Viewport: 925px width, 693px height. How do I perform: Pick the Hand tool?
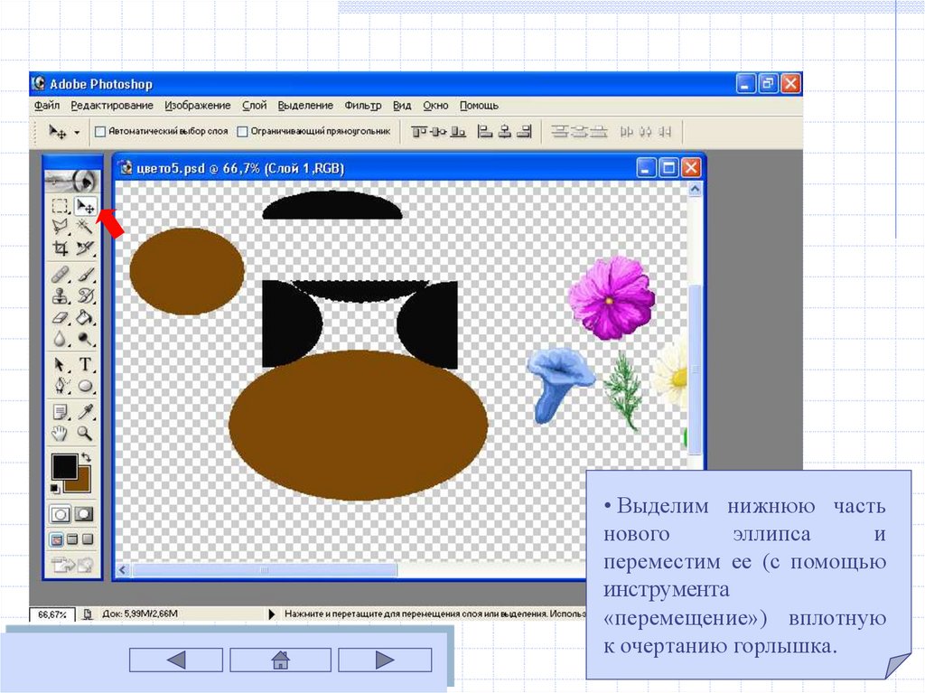pos(61,433)
